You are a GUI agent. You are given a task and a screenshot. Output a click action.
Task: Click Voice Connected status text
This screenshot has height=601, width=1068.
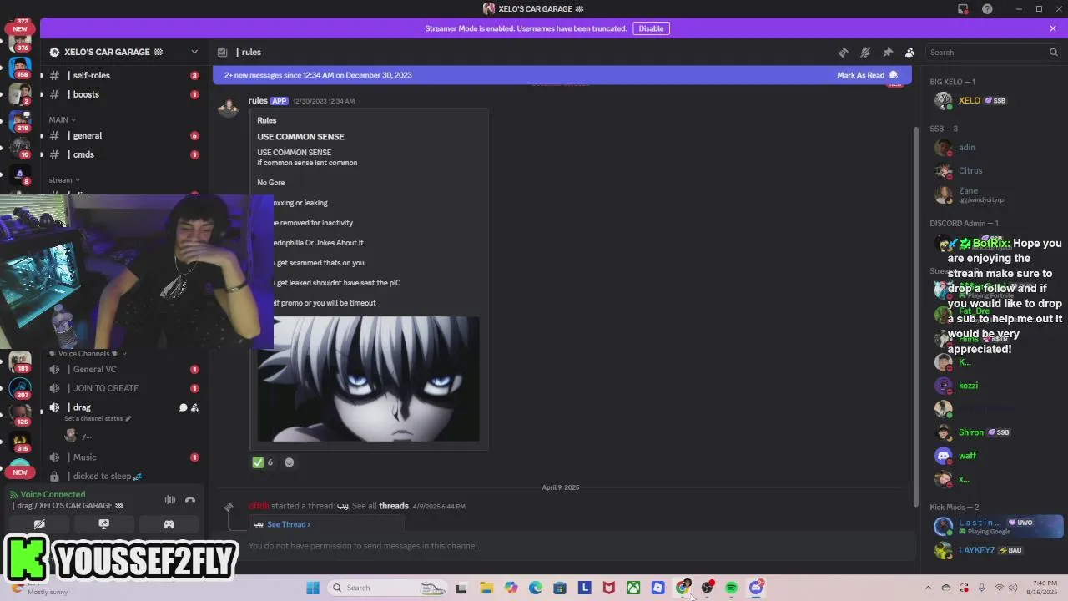(x=53, y=494)
